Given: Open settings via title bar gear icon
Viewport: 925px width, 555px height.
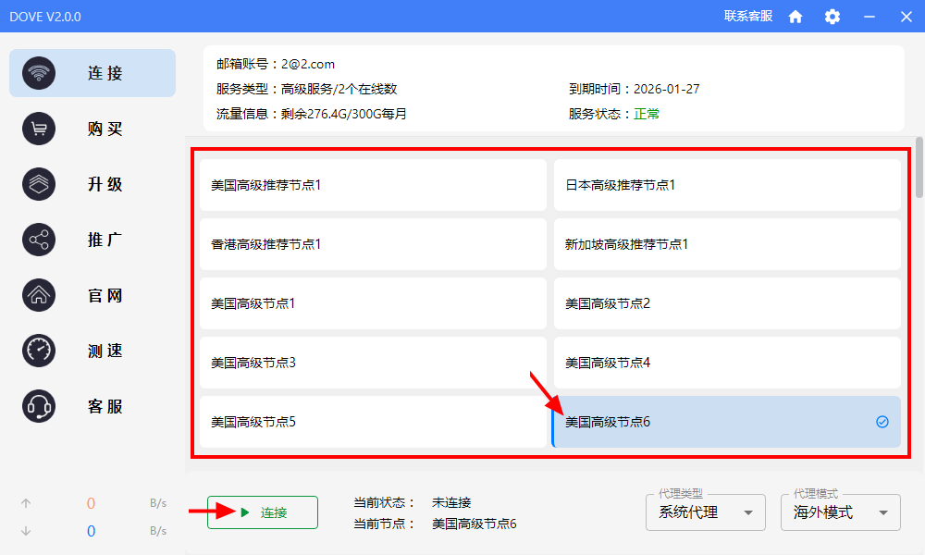Looking at the screenshot, I should 832,17.
